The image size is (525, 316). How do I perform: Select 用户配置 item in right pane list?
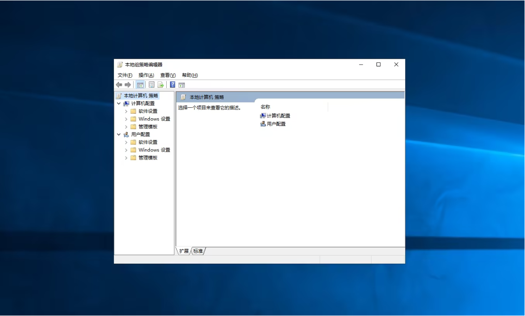[276, 124]
